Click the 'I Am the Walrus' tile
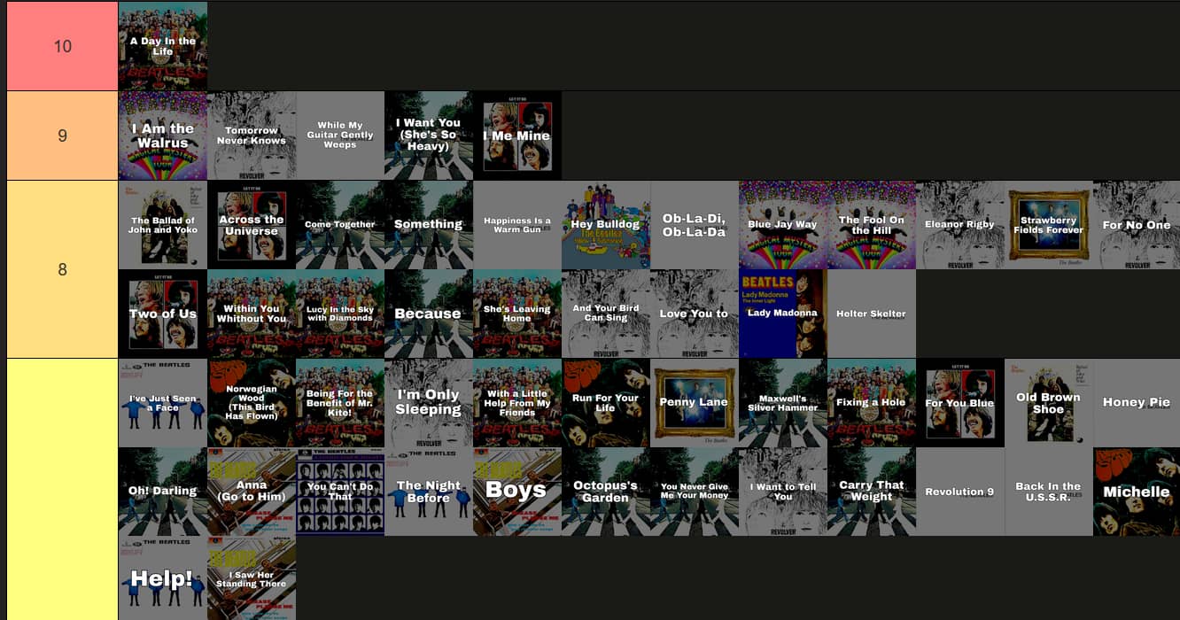The height and width of the screenshot is (620, 1180). (163, 136)
